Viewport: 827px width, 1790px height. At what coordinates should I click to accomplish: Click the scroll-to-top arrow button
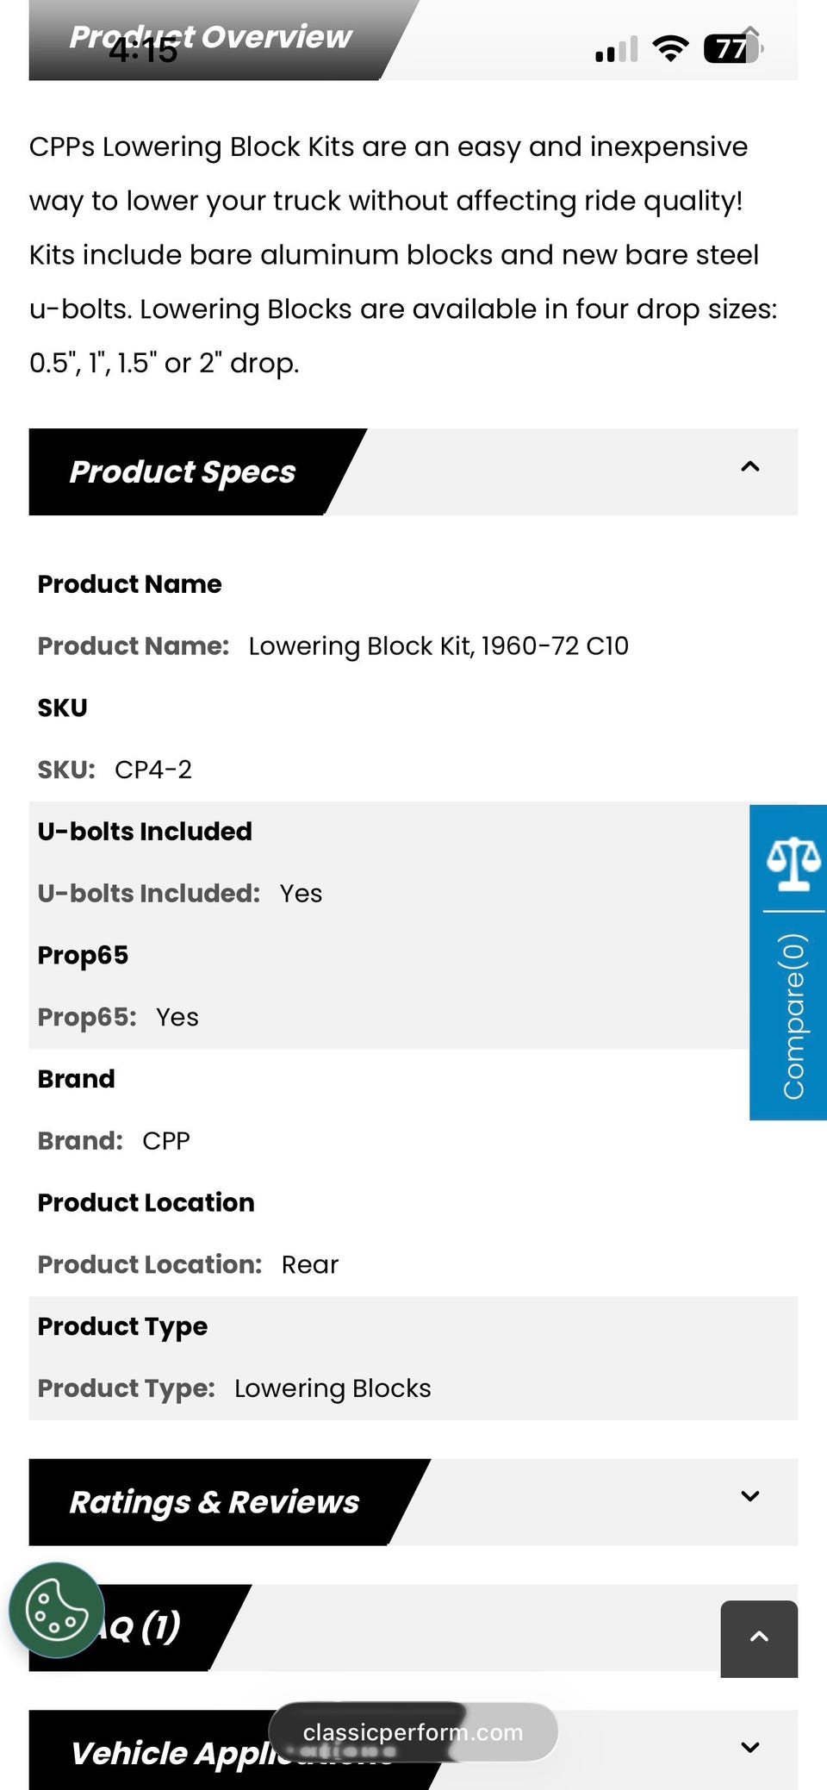[759, 1638]
